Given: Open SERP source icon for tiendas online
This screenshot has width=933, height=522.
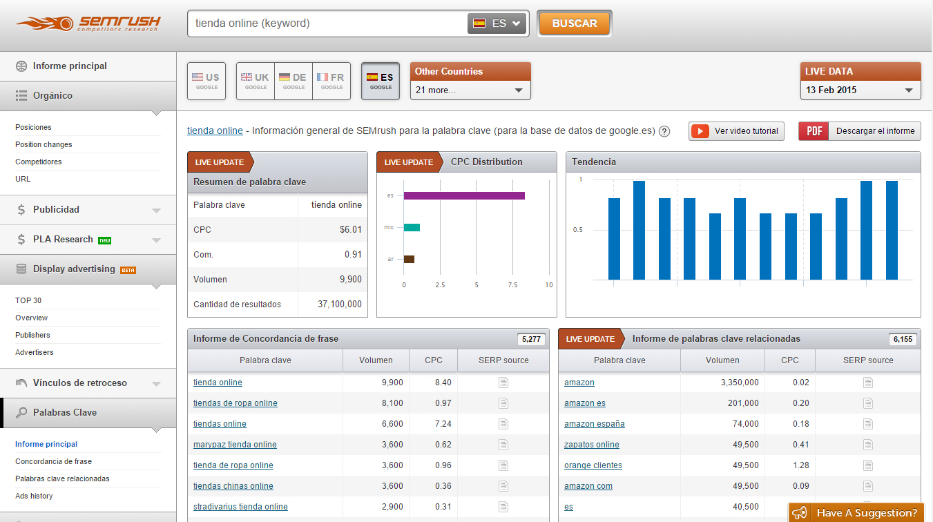Looking at the screenshot, I should (503, 424).
